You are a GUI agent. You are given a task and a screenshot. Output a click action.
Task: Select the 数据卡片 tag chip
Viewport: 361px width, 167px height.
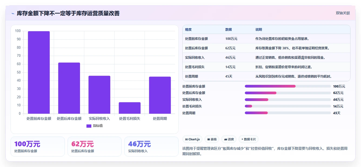(248, 139)
